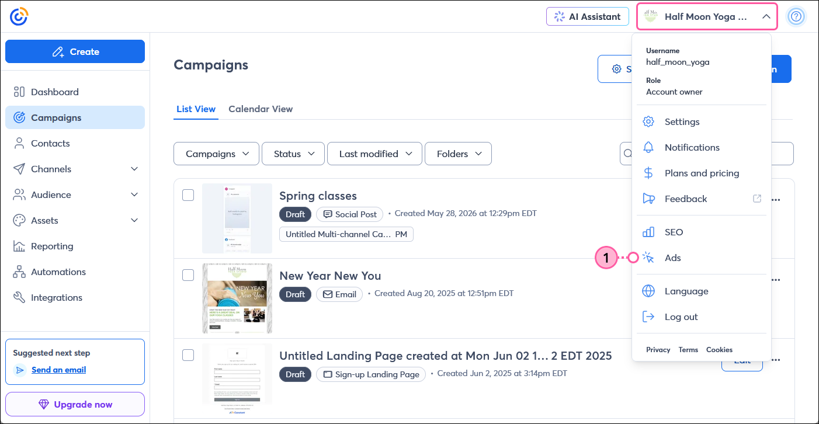Image resolution: width=819 pixels, height=424 pixels.
Task: Open the New Year New You thumbnail
Action: (237, 298)
